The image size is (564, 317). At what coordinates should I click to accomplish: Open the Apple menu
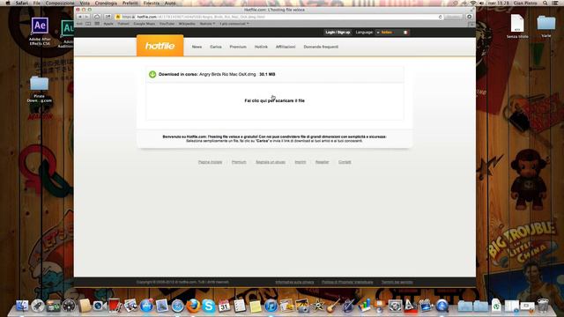tap(8, 3)
